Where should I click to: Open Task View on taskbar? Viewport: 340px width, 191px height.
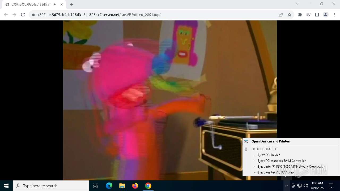point(96,186)
